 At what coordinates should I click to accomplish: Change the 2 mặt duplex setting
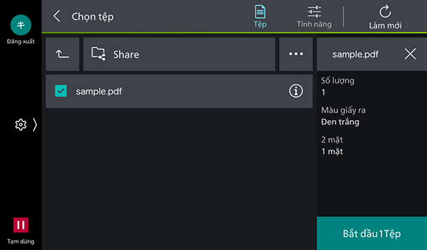point(372,146)
